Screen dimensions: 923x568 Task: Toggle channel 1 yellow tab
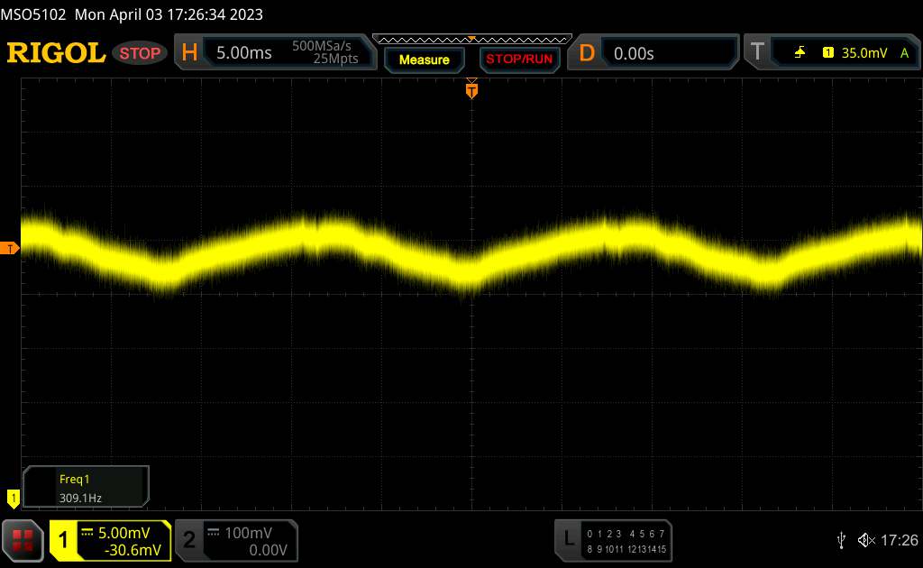click(x=63, y=540)
